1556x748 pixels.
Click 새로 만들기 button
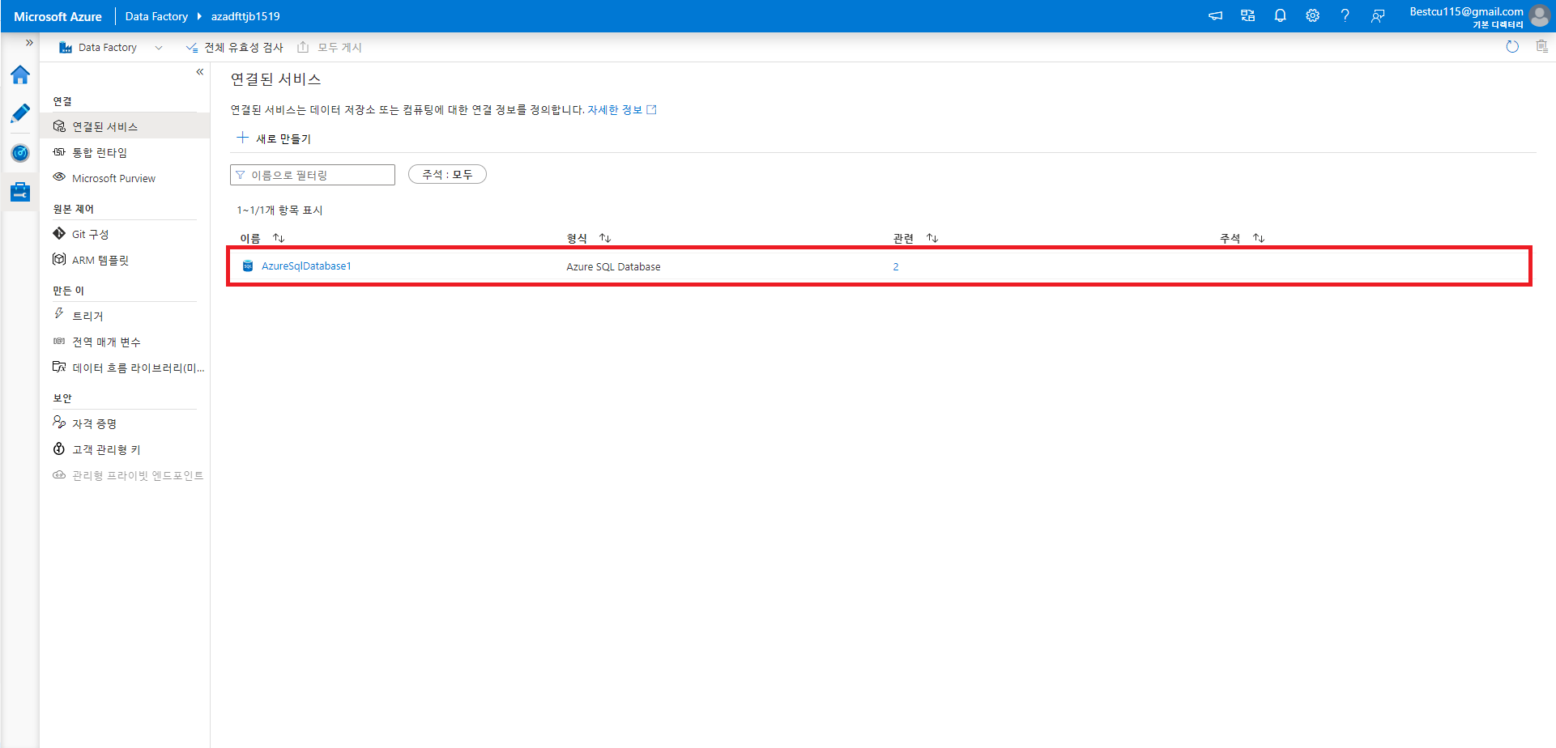click(274, 138)
